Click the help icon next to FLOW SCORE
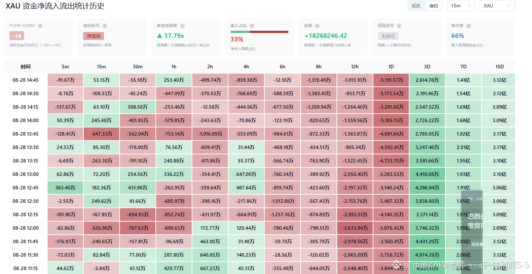Viewport: 532px width, 274px height. (40, 26)
